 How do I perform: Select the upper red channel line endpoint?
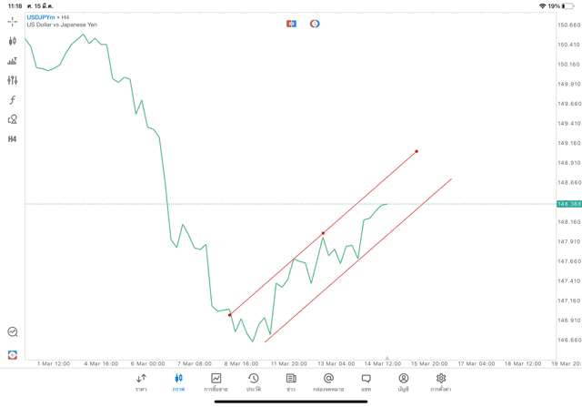click(x=416, y=152)
